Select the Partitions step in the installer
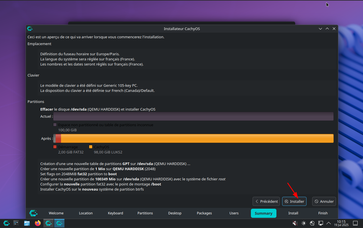The image size is (363, 228). pos(145,213)
